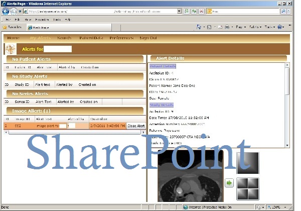Go to Home in the site navigation
The width and height of the screenshot is (301, 211).
pos(13,38)
